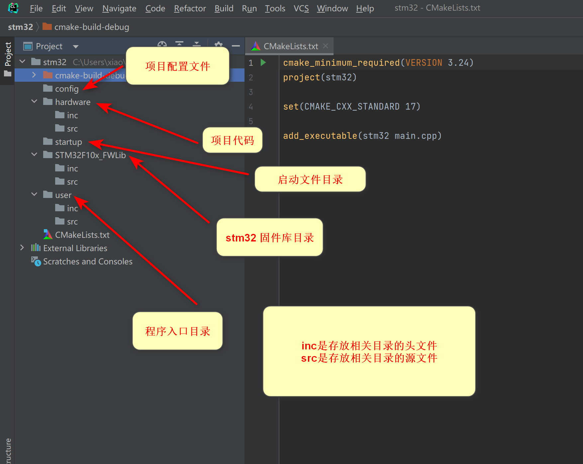583x464 pixels.
Task: Collapse the user folder node
Action: point(34,195)
